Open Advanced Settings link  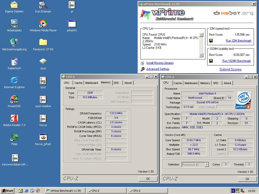click(158, 69)
